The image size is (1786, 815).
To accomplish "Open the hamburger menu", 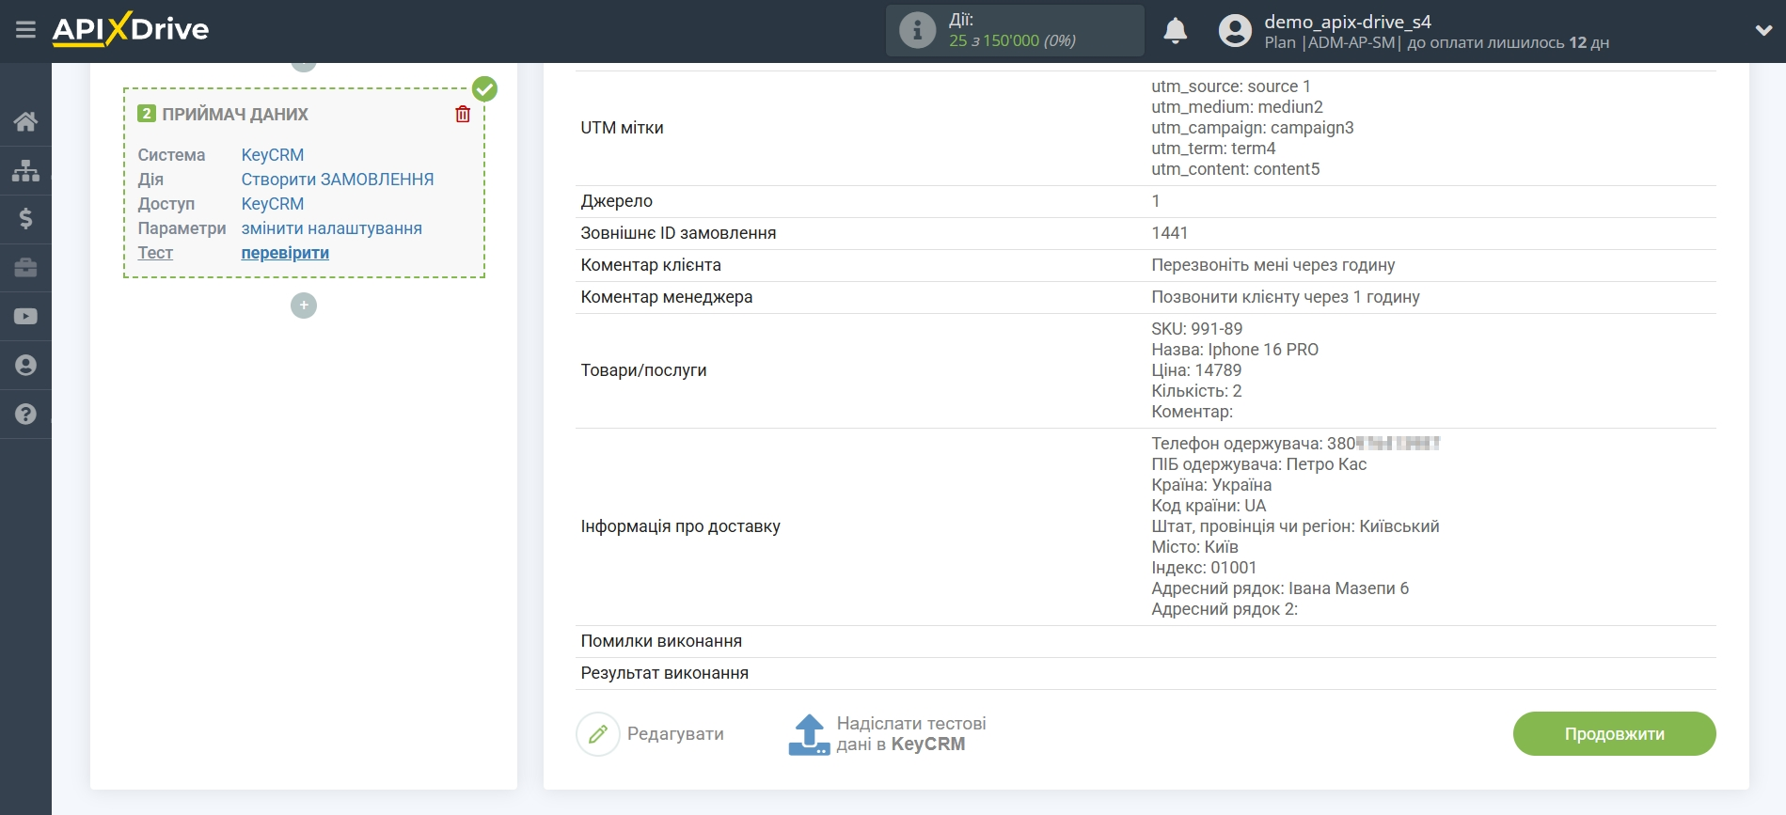I will click(x=25, y=30).
